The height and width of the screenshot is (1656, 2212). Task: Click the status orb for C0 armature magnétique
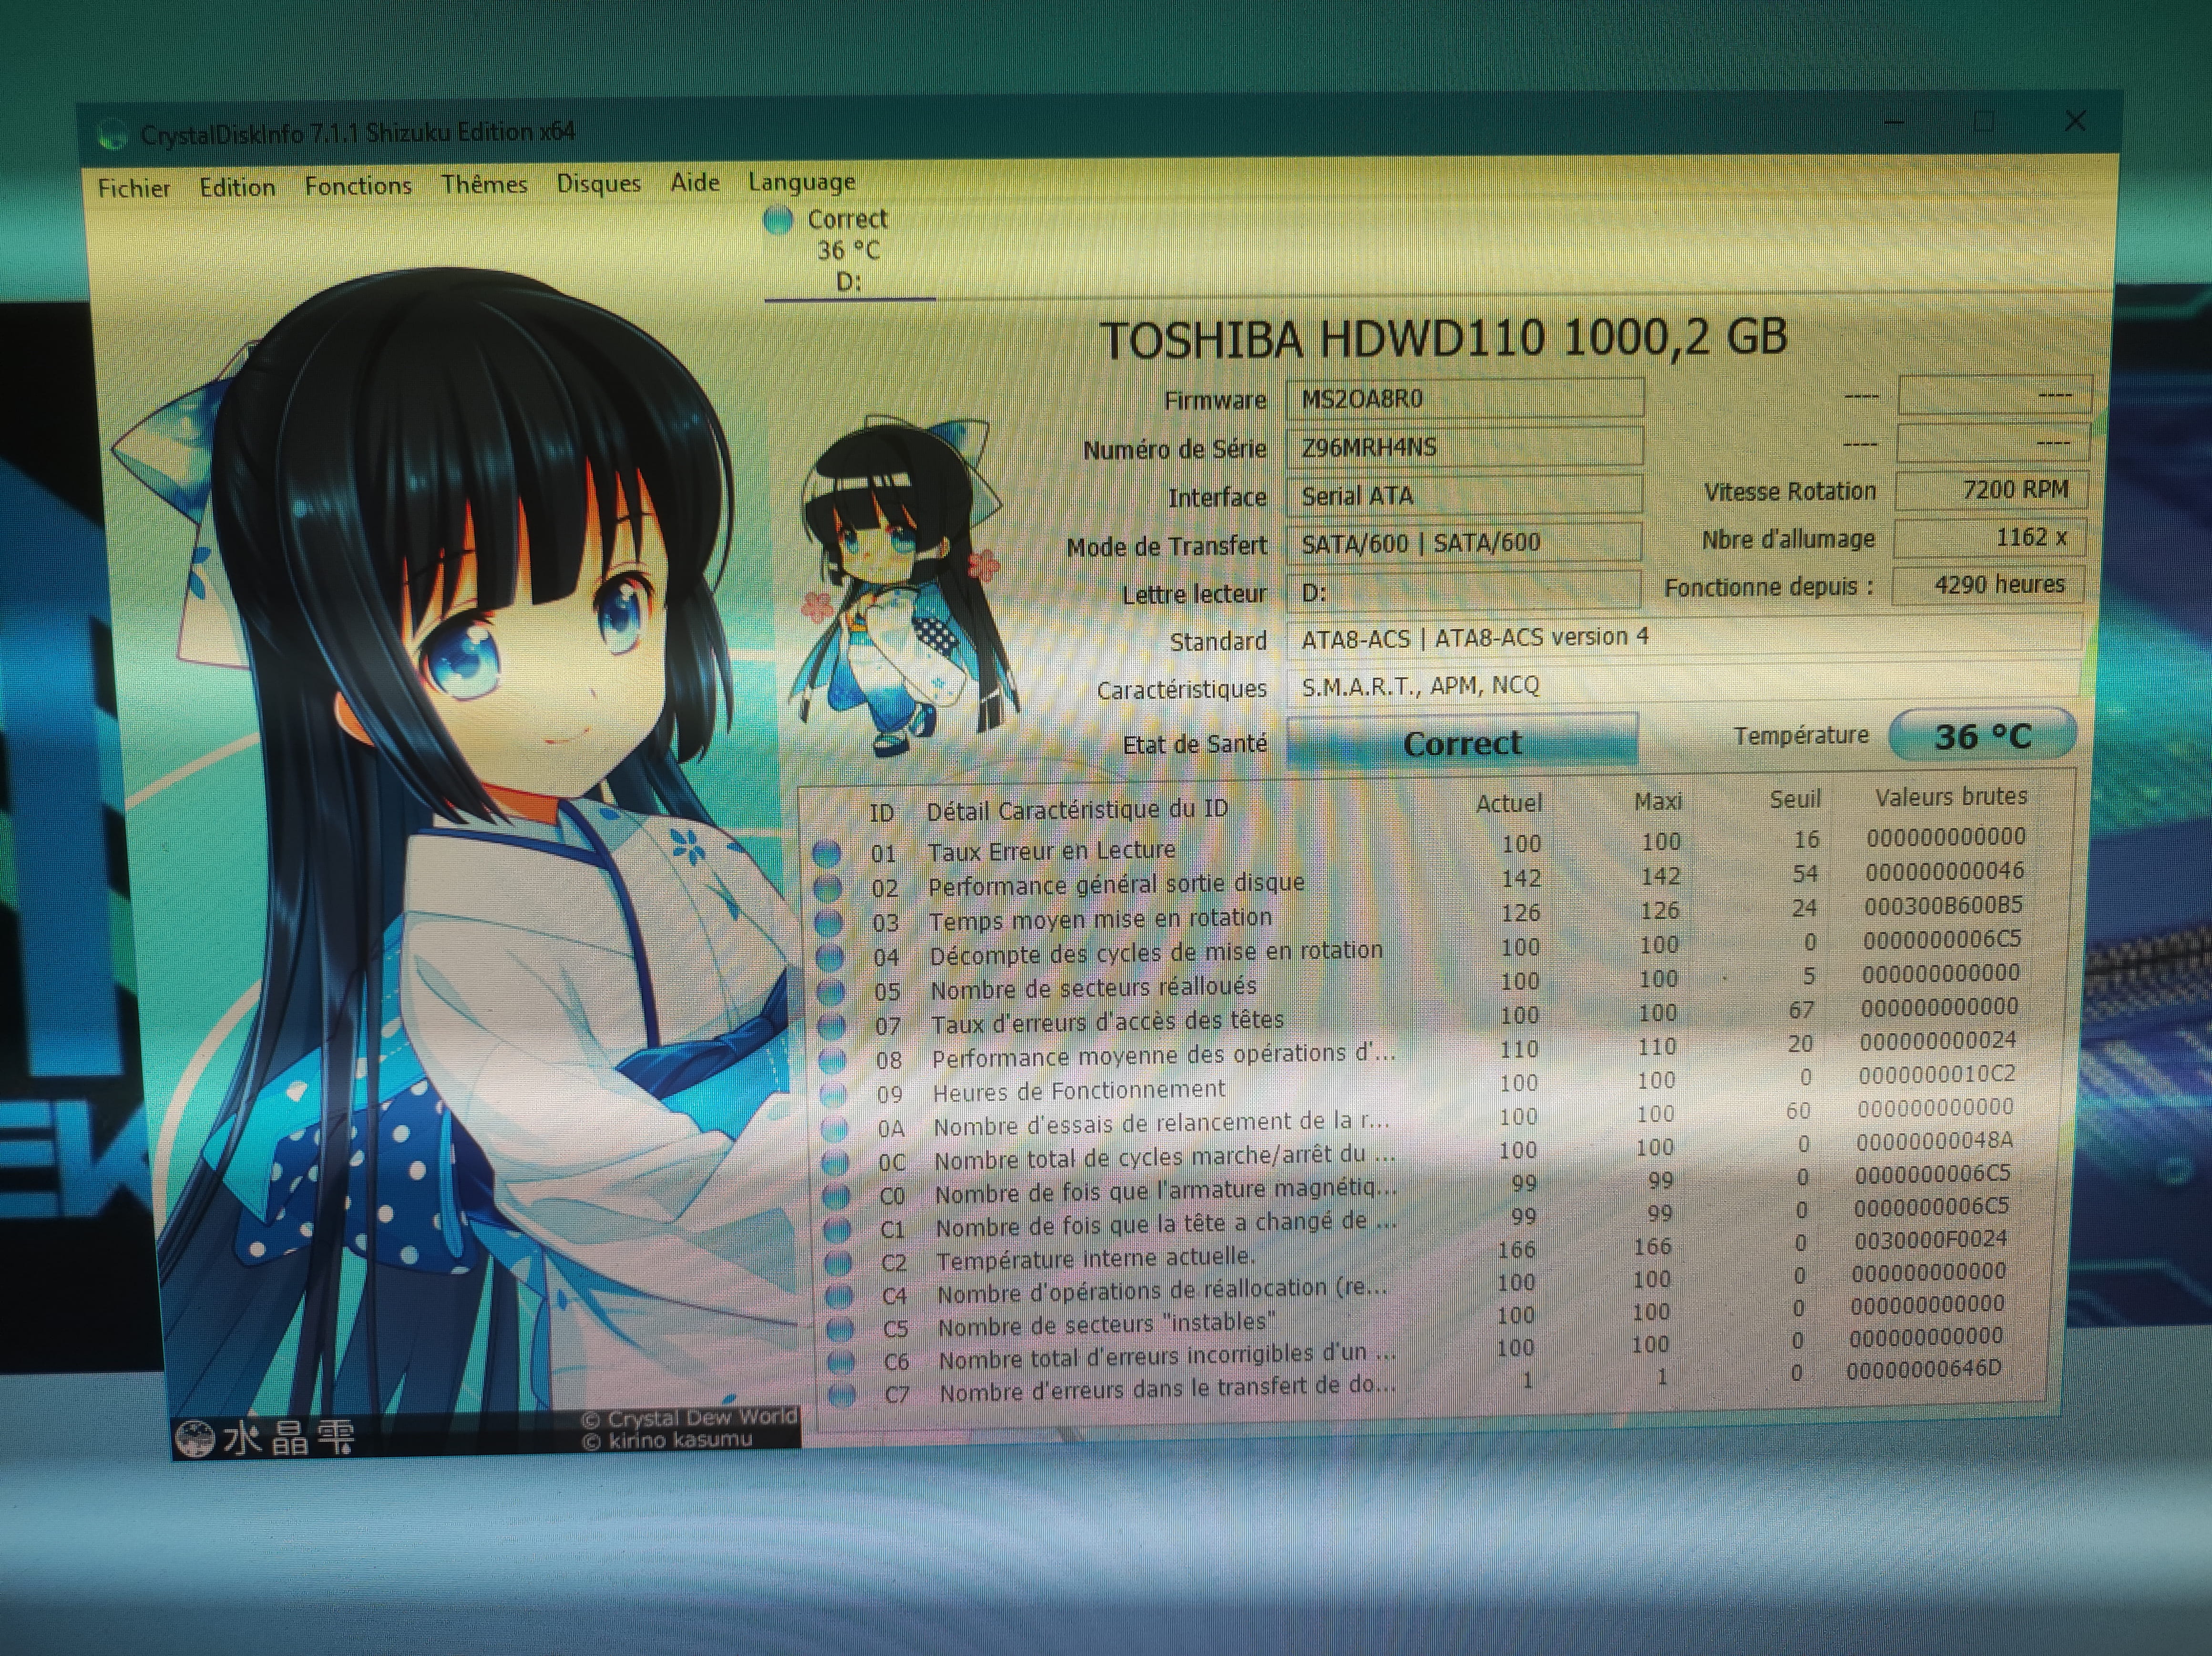pyautogui.click(x=837, y=1196)
